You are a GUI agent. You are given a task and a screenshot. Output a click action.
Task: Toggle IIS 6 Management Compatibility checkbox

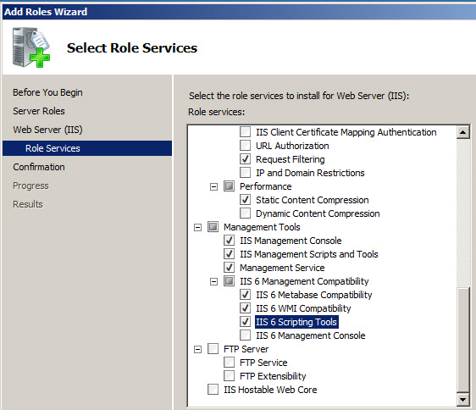229,281
